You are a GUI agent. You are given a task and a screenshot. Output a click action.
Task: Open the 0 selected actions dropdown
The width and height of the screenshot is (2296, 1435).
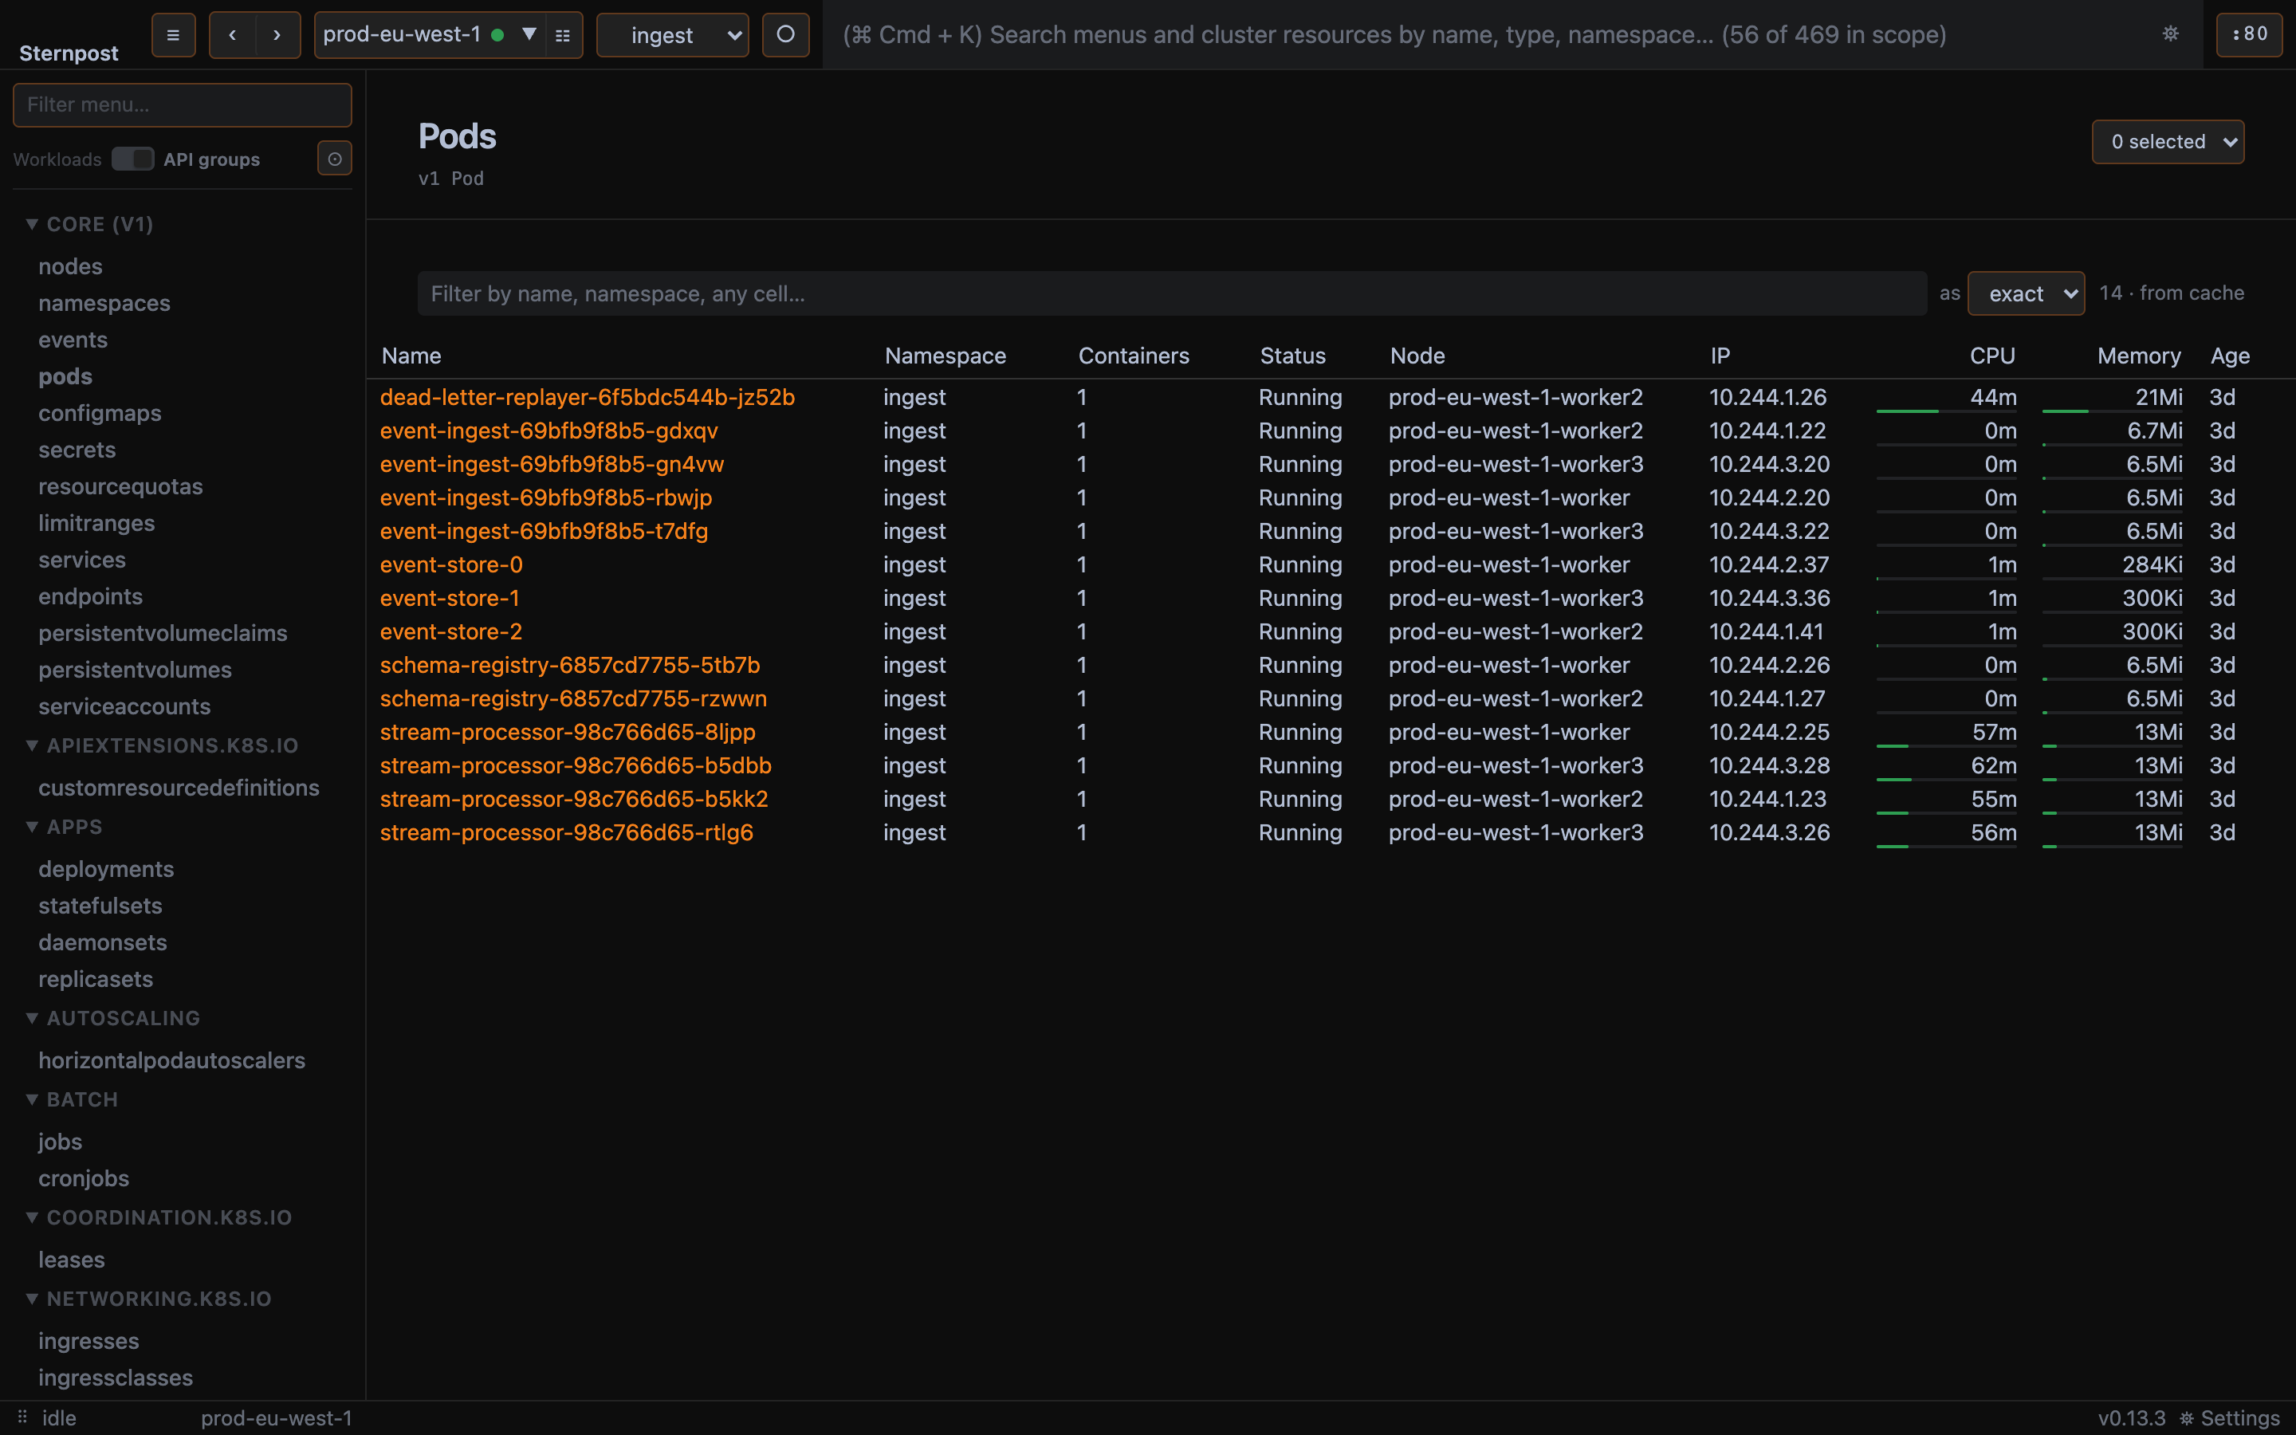(2168, 141)
